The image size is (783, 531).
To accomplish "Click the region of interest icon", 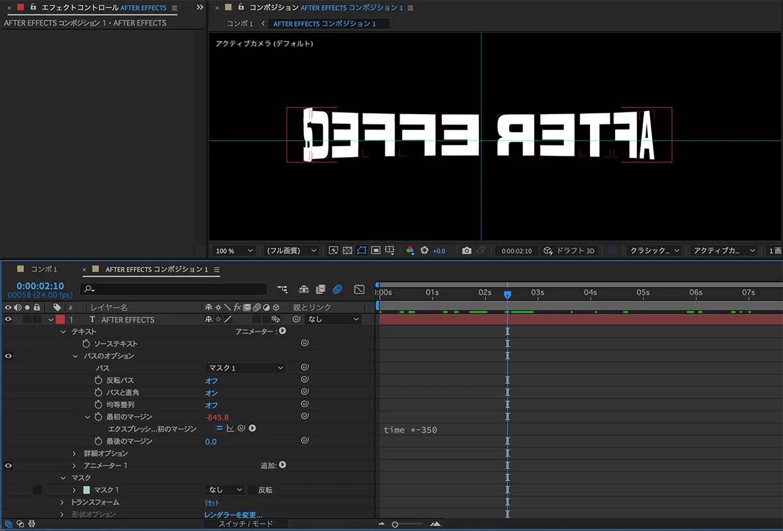I will tap(376, 251).
